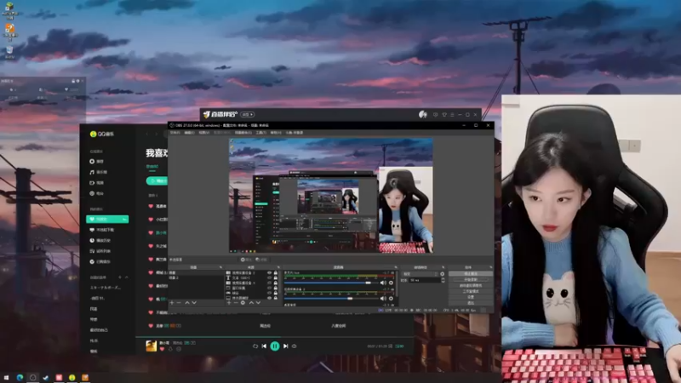Open 电台 radio section in QQ Music sidebar
681x383 pixels.
click(x=96, y=193)
